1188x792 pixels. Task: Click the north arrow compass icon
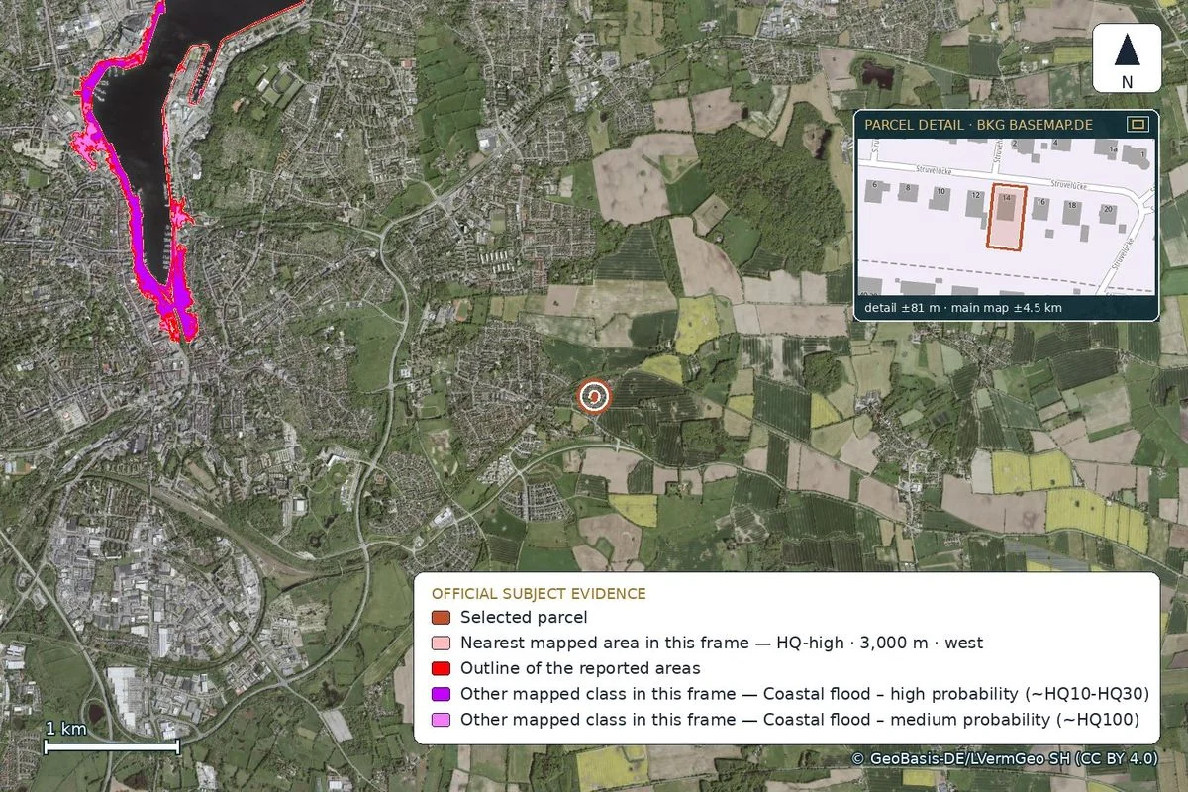[x=1127, y=60]
